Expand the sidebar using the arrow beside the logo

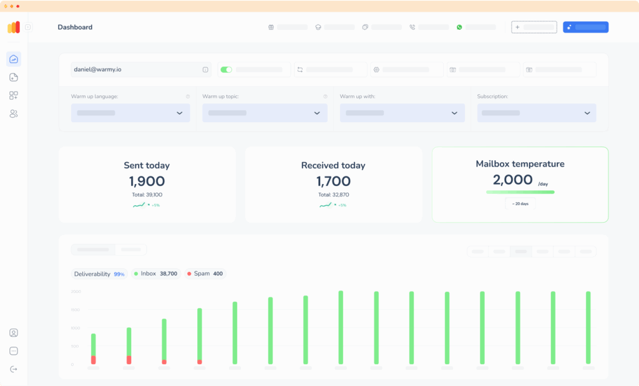[27, 27]
